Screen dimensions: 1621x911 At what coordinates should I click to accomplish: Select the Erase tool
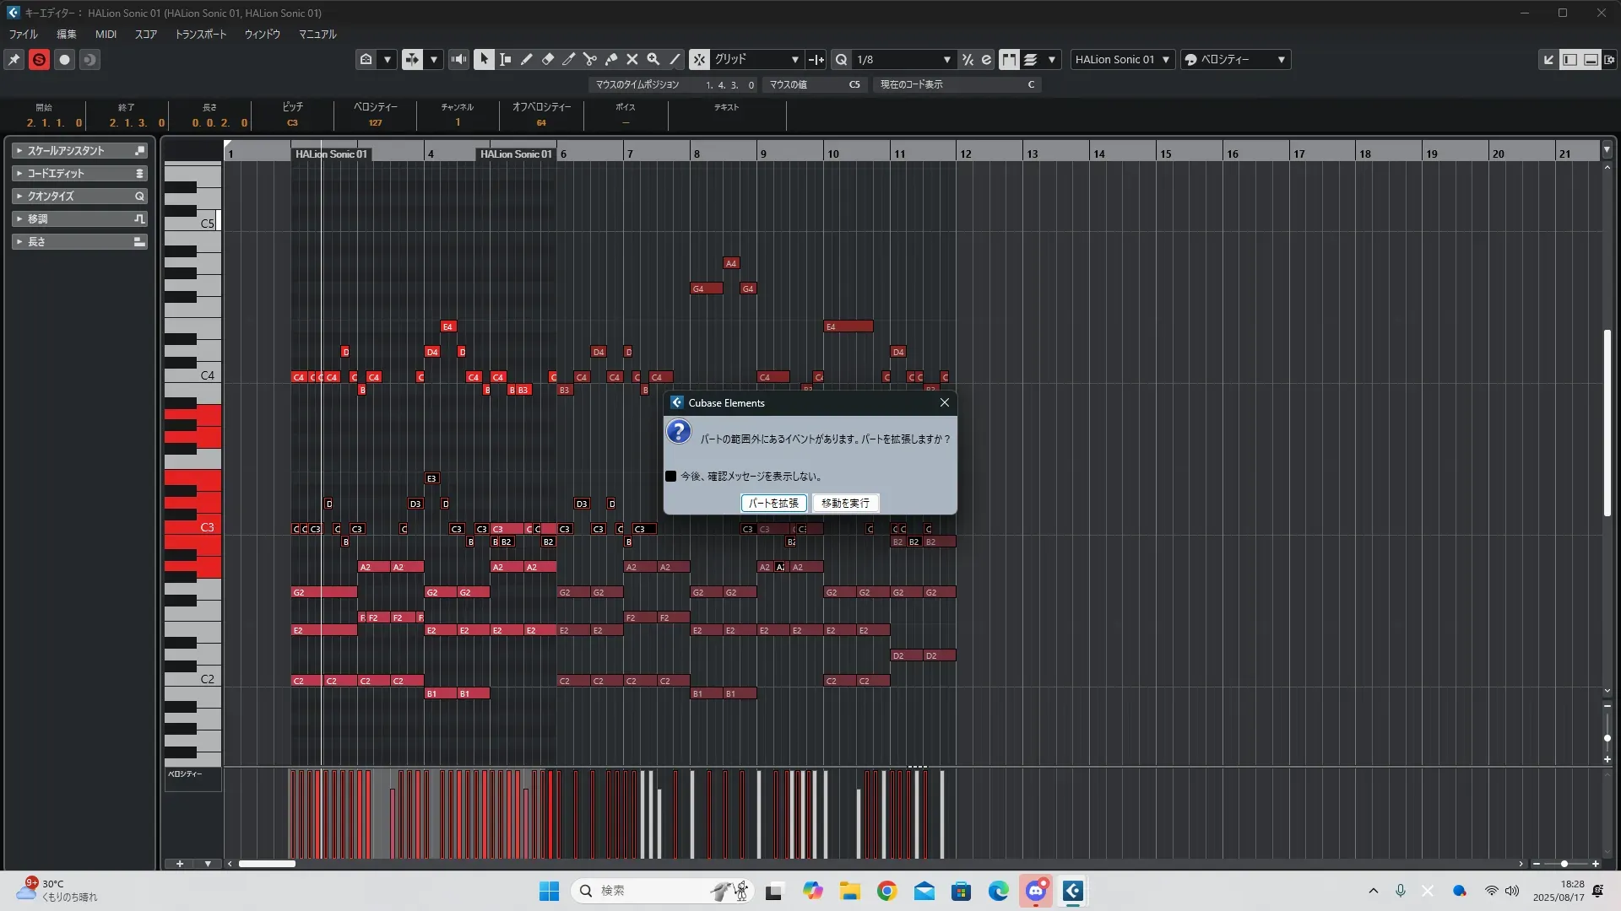tap(547, 59)
